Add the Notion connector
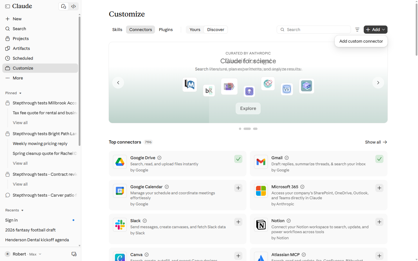This screenshot has width=418, height=261. [x=379, y=222]
